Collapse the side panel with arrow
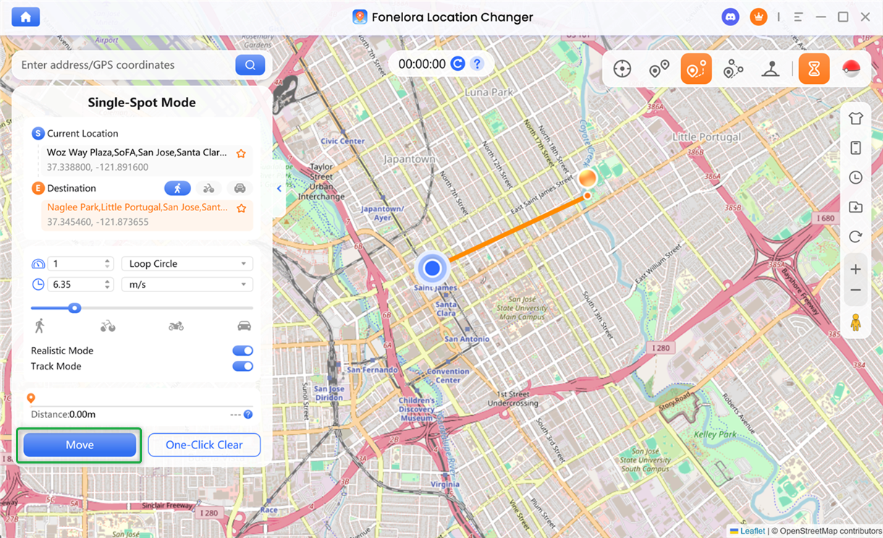Viewport: 883px width, 538px height. [279, 189]
